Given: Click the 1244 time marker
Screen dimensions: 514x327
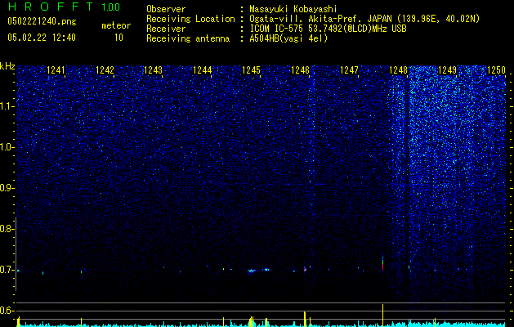Looking at the screenshot, I should click(203, 70).
